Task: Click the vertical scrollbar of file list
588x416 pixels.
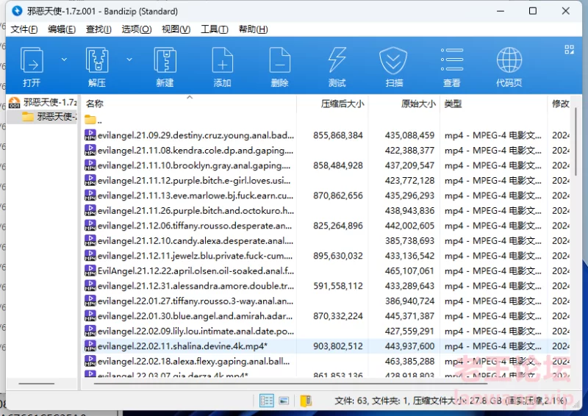Action: tap(576, 141)
